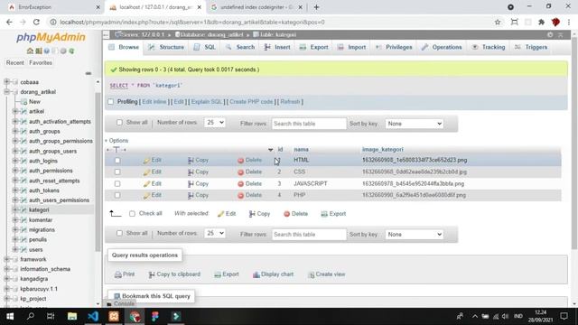578x325 pixels.
Task: Open File Explorer from taskbar
Action: [72, 316]
